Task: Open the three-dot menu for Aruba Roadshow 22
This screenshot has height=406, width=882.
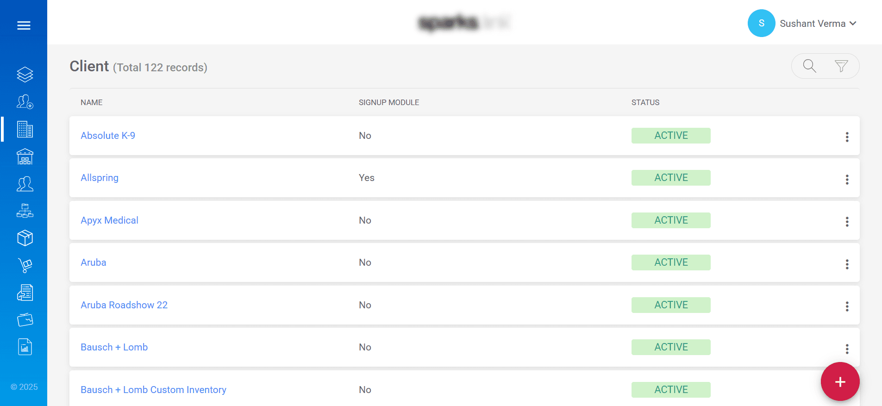Action: click(847, 306)
